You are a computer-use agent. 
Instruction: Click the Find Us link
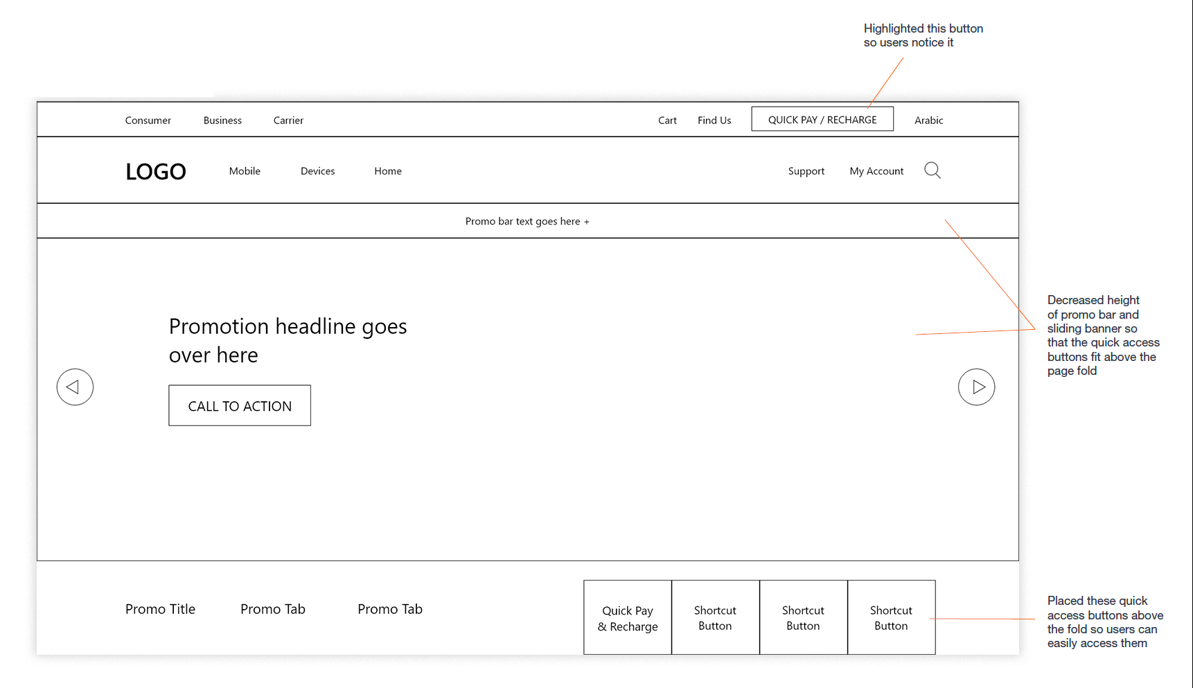pyautogui.click(x=714, y=120)
